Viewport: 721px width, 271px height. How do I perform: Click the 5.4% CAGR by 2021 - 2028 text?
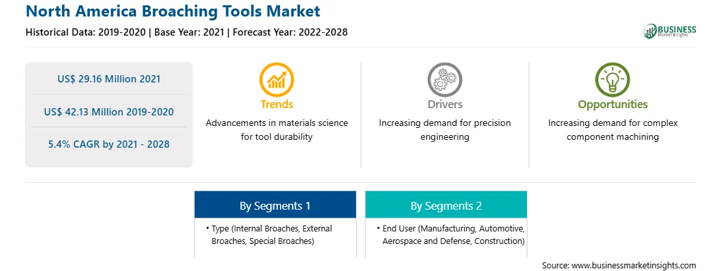pyautogui.click(x=109, y=144)
